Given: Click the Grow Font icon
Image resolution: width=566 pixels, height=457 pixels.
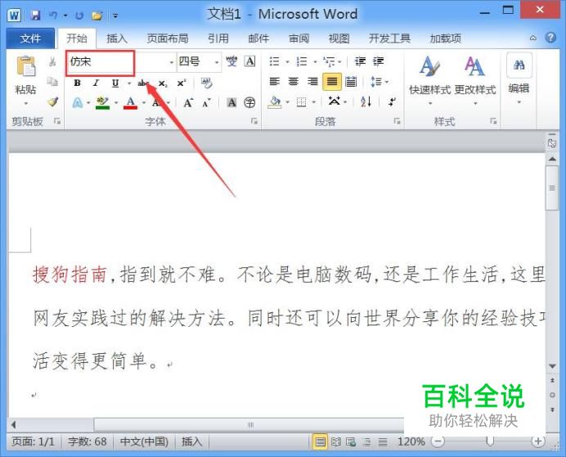Looking at the screenshot, I should (x=188, y=103).
